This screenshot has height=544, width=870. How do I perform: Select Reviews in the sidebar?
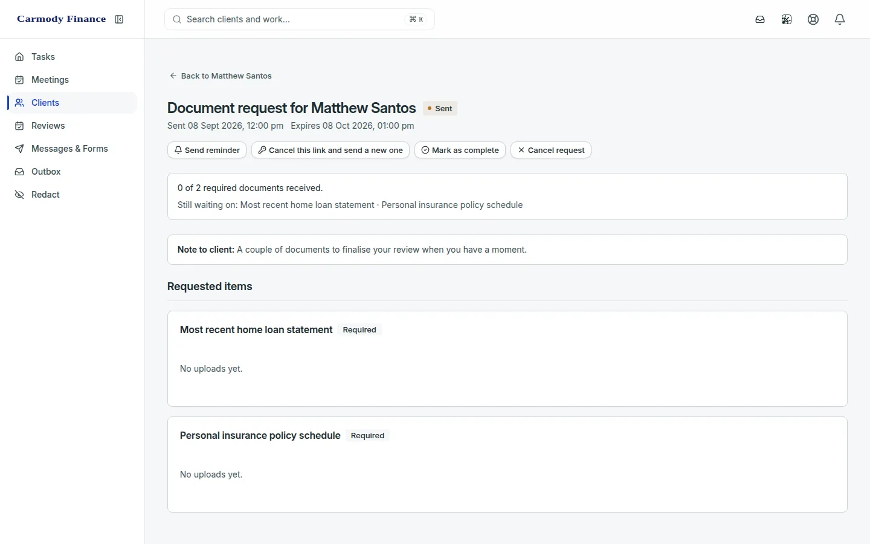[x=72, y=126]
